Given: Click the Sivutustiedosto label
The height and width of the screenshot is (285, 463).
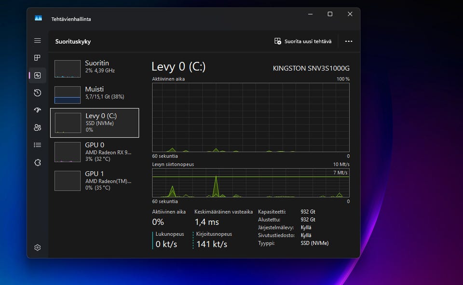Looking at the screenshot, I should (x=276, y=235).
